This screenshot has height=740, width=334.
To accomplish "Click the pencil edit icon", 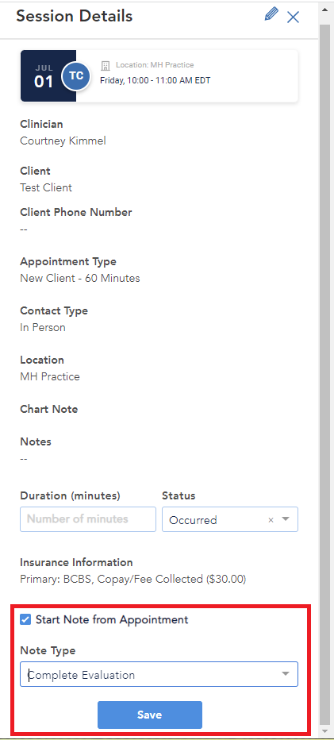I will coord(271,14).
